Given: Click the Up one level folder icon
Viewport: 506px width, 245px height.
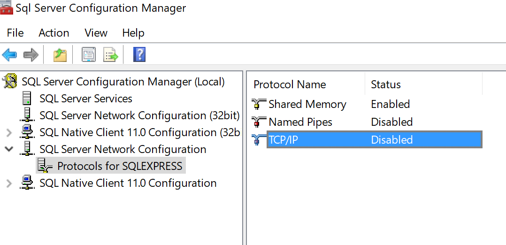Looking at the screenshot, I should coord(60,54).
